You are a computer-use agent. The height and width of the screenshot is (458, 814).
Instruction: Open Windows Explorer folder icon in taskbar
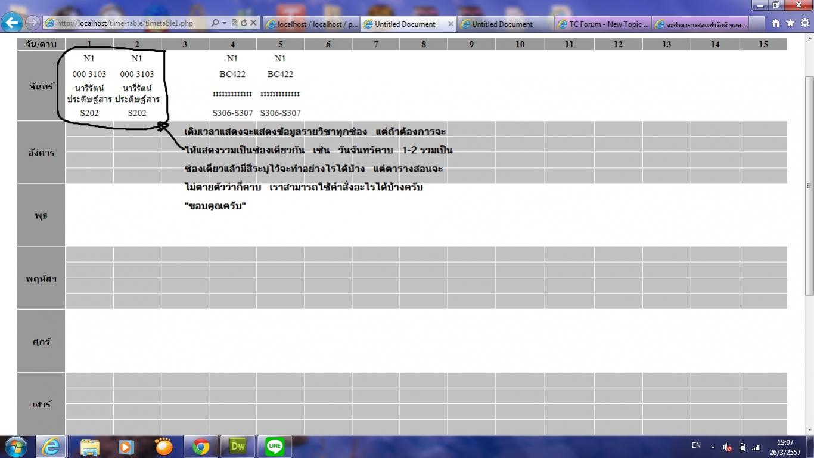coord(89,447)
